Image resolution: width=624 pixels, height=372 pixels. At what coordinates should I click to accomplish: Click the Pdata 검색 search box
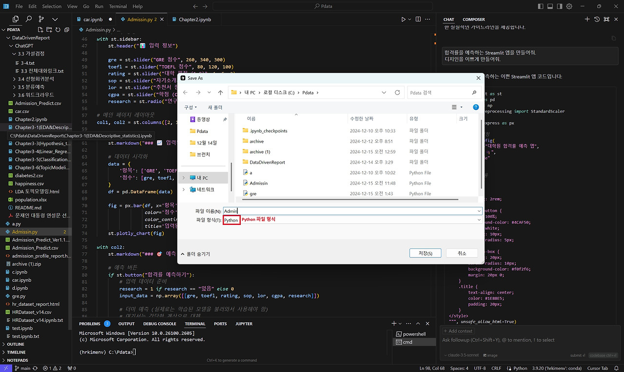(x=445, y=93)
